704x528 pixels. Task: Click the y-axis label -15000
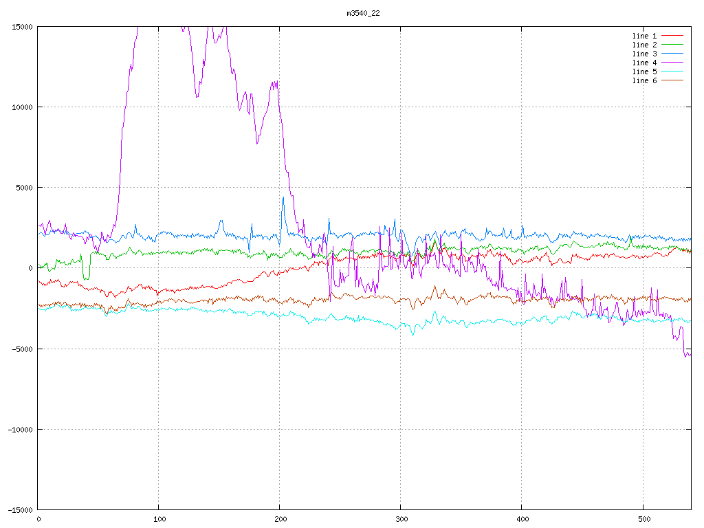(20, 510)
